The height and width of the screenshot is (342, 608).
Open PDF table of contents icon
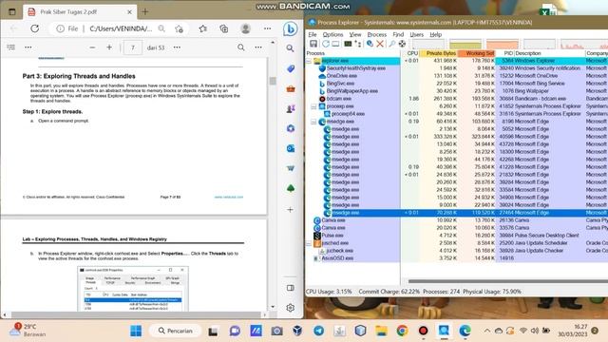(11, 47)
